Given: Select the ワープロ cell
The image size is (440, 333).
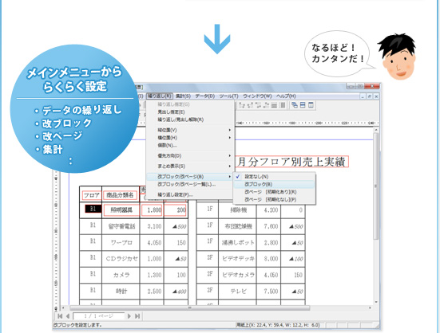Looking at the screenshot, I should tap(121, 242).
